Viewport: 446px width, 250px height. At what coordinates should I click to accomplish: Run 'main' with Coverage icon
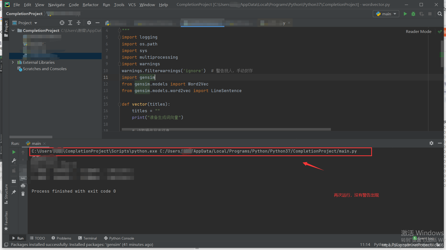coord(422,14)
